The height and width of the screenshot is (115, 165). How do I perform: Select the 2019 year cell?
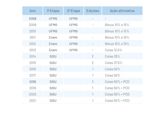(32, 88)
